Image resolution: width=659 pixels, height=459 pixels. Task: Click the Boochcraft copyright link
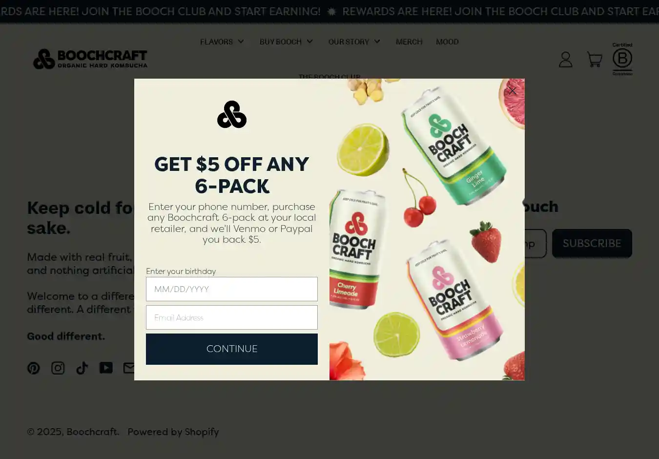tap(92, 432)
